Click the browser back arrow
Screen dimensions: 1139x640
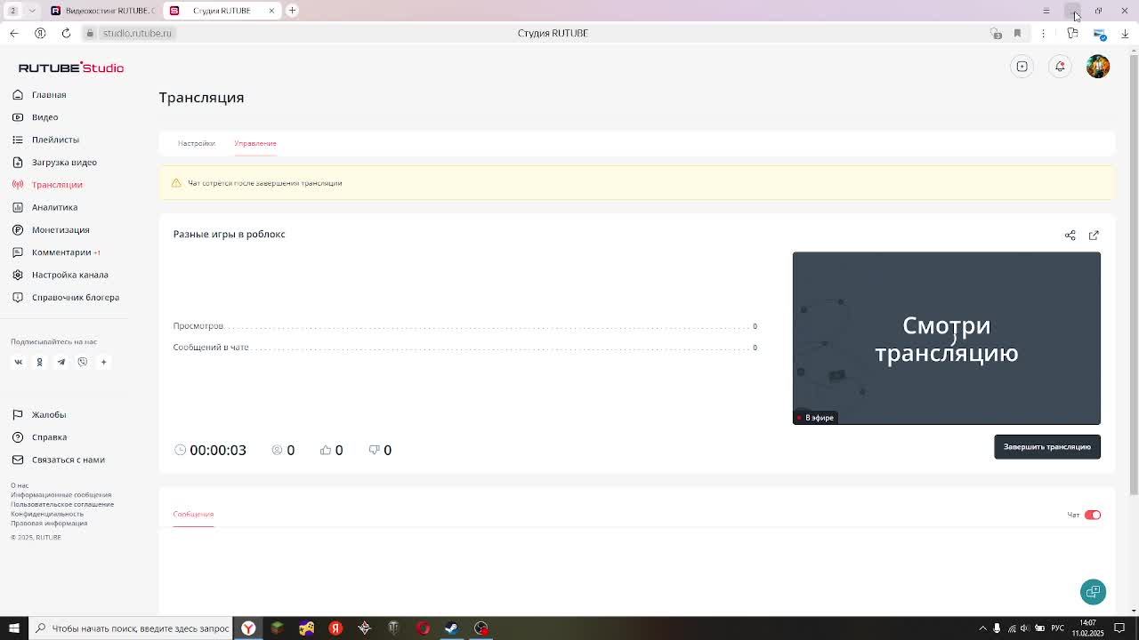point(14,33)
